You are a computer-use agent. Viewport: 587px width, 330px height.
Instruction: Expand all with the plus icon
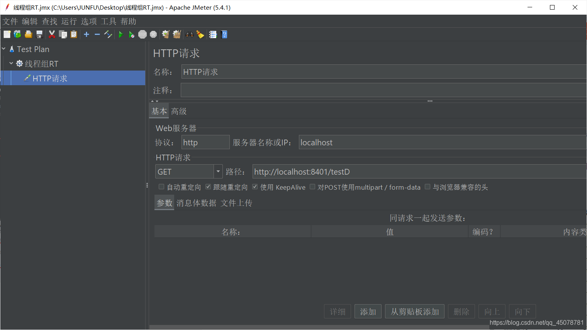click(x=87, y=34)
